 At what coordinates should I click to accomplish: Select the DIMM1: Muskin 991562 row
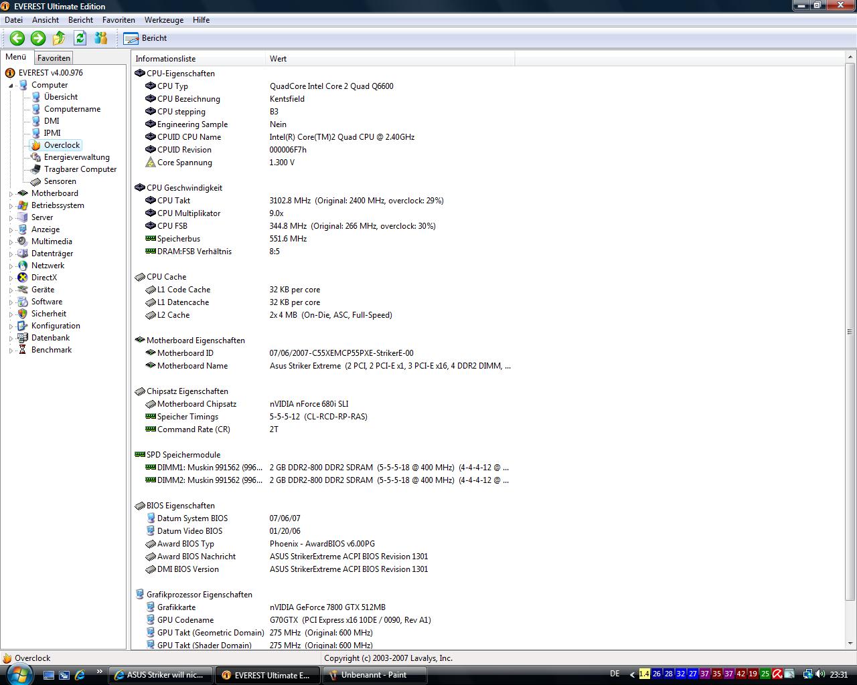tap(323, 468)
